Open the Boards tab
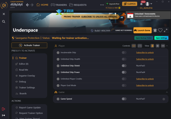The height and width of the screenshot is (119, 171). tap(21, 93)
